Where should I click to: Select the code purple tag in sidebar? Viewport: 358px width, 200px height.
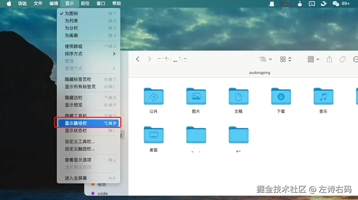(x=100, y=193)
